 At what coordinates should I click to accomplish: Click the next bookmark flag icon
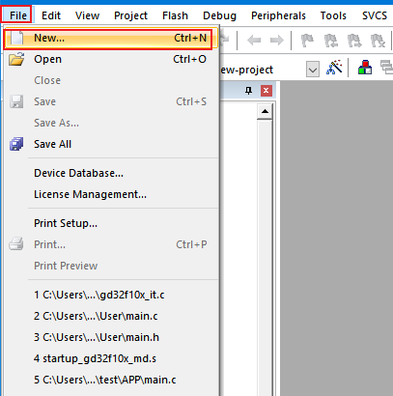click(354, 41)
